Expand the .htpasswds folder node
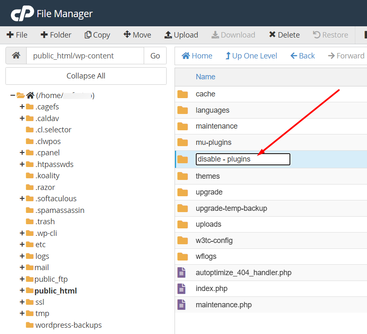The image size is (367, 334). click(x=22, y=164)
